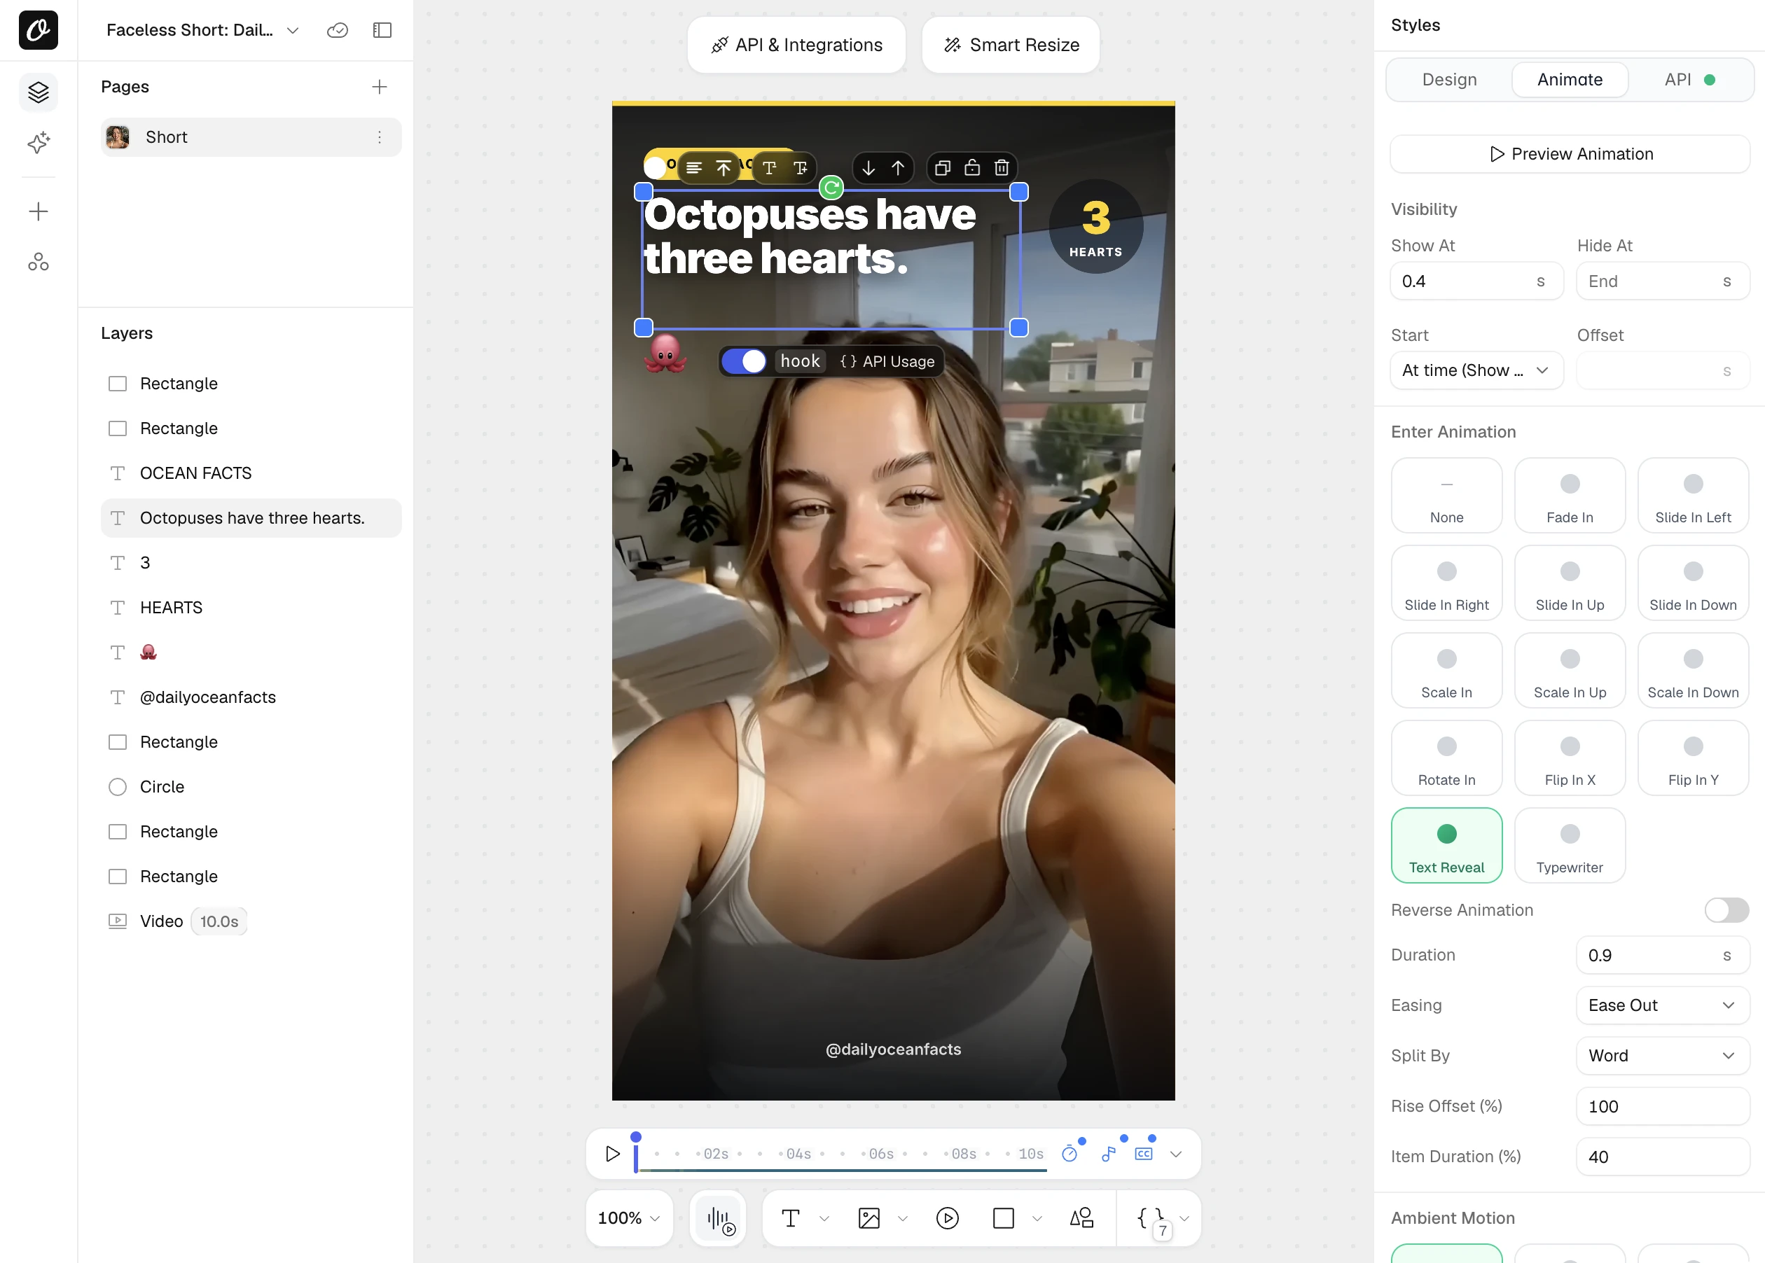Send selected element backward with down arrow
The height and width of the screenshot is (1263, 1765).
869,168
